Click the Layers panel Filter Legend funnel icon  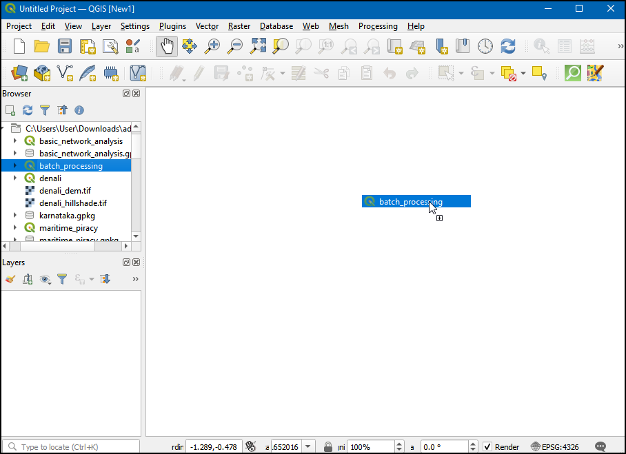point(62,279)
